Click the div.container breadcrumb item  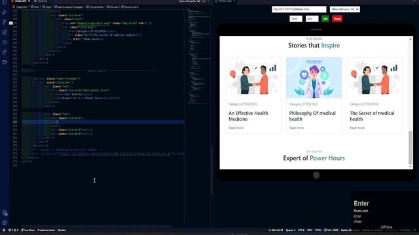pyautogui.click(x=95, y=7)
